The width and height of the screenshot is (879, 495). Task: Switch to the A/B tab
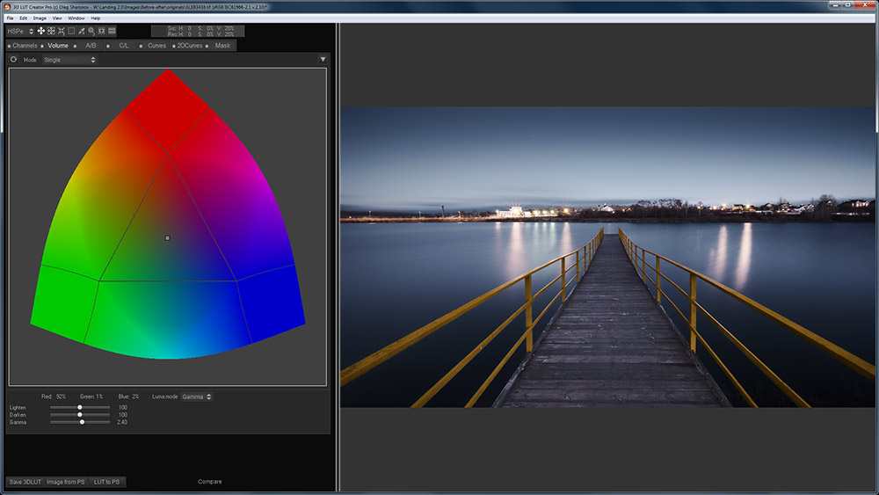click(91, 46)
